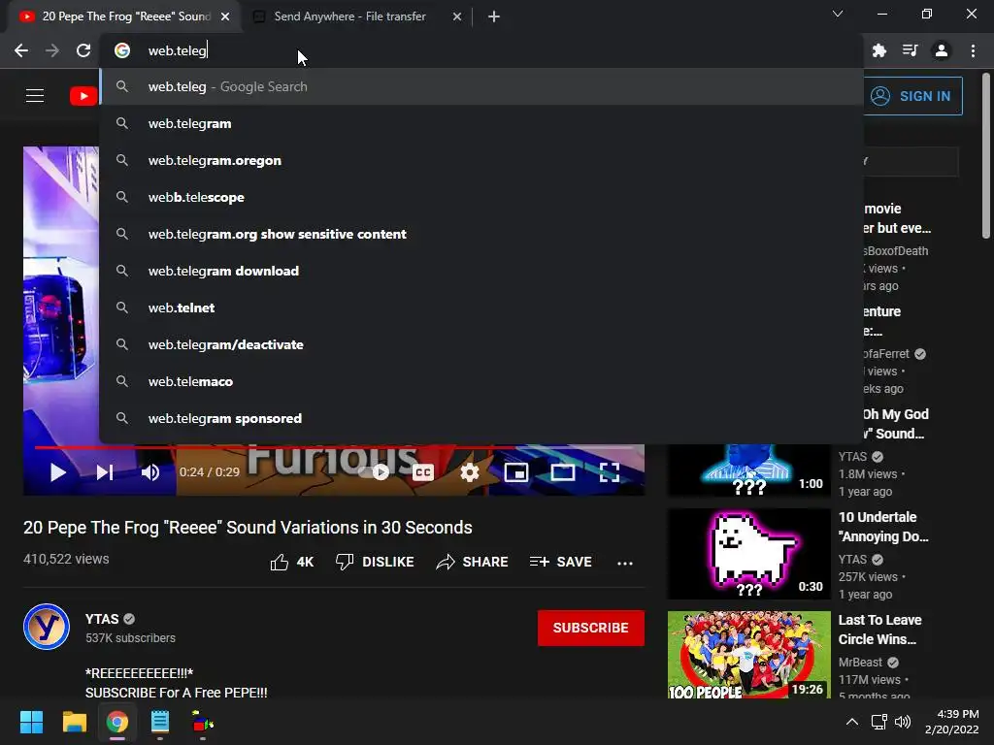Viewport: 994px width, 745px height.
Task: Choose 'web.telegram/deactivate' suggestion
Action: 481,344
